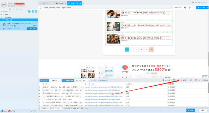
Task: Open new tab with plus icon
Action: (x=84, y=3)
